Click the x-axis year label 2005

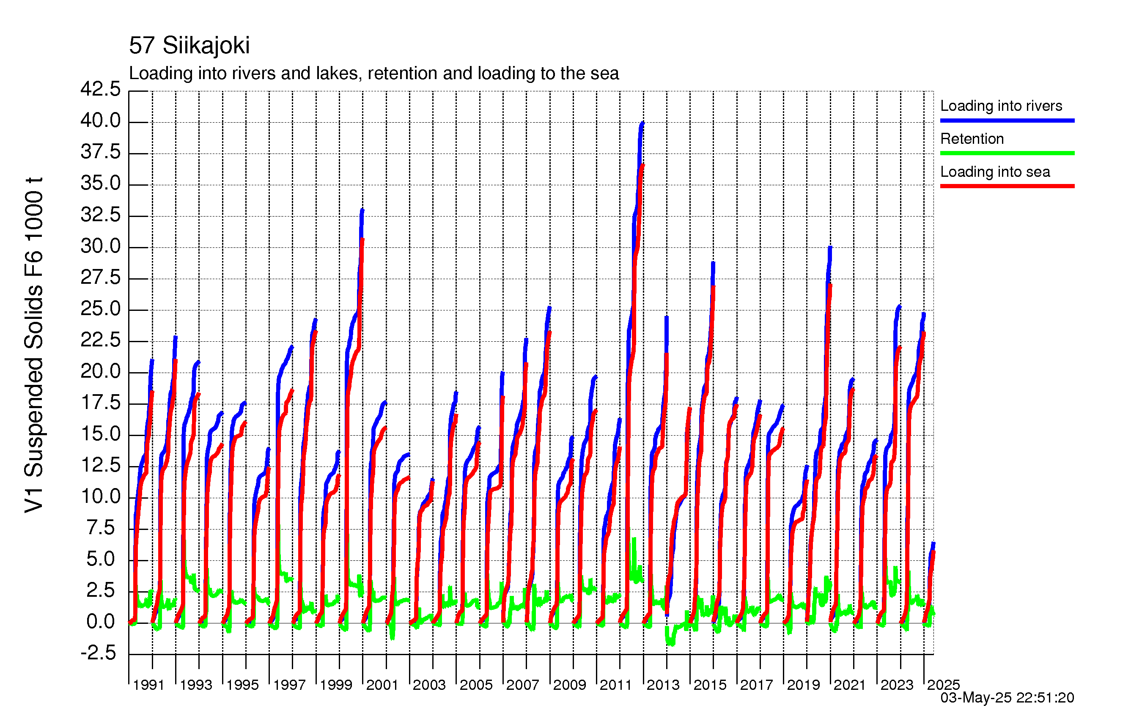coord(476,685)
